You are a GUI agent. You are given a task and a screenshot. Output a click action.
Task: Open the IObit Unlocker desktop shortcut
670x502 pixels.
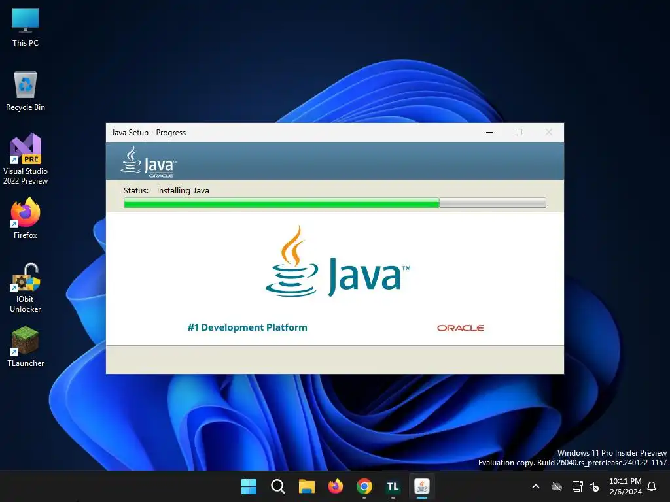pyautogui.click(x=26, y=288)
